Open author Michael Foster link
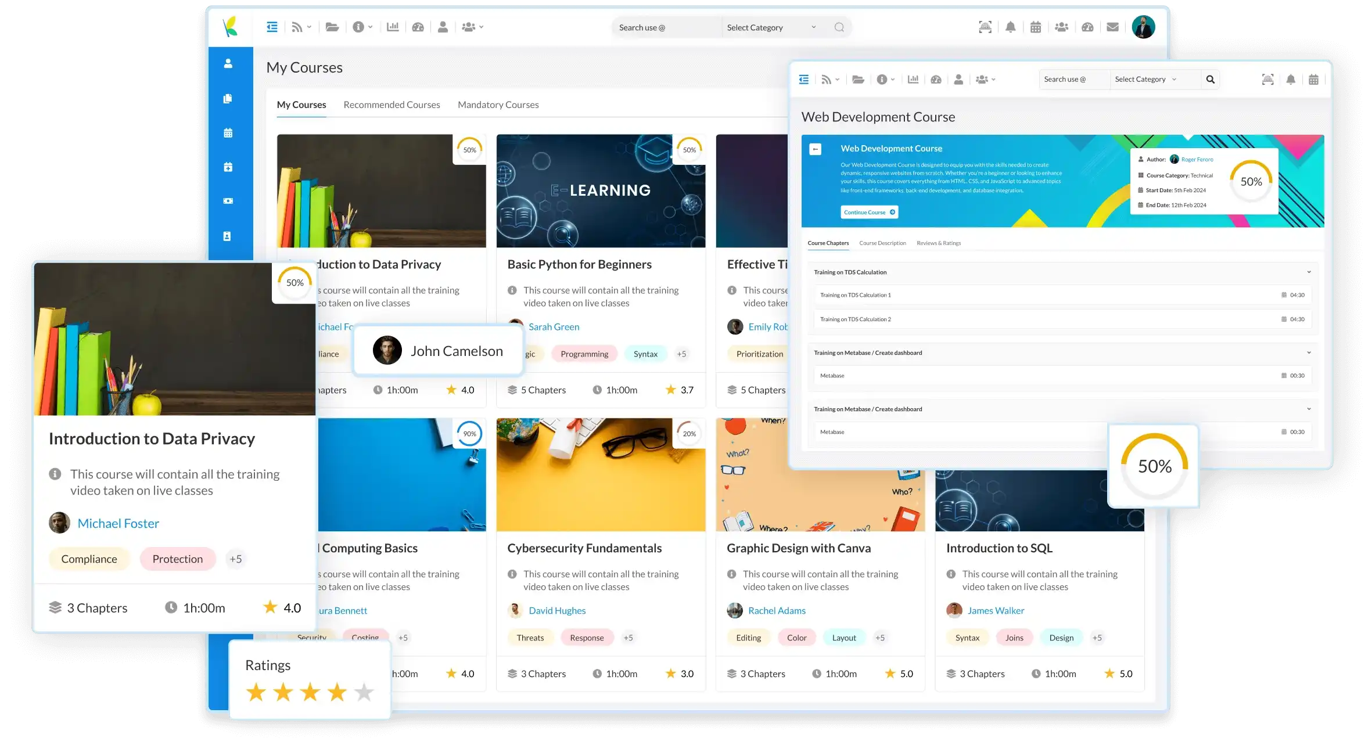This screenshot has height=745, width=1372. tap(118, 524)
